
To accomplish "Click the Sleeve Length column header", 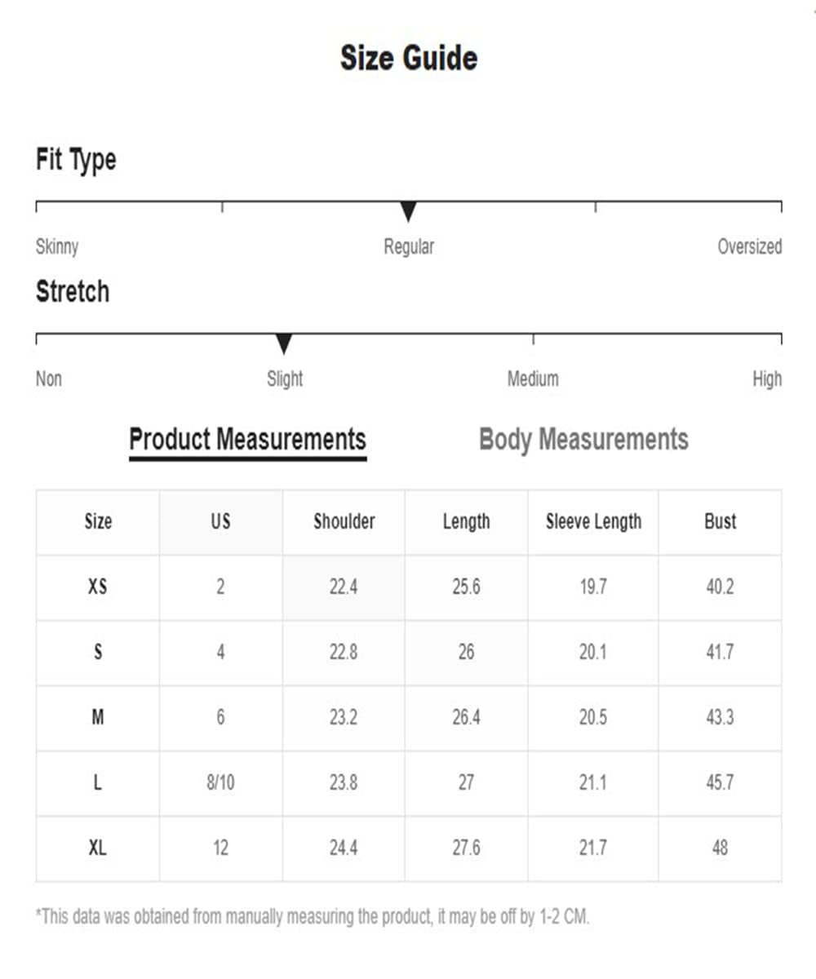I will [593, 521].
